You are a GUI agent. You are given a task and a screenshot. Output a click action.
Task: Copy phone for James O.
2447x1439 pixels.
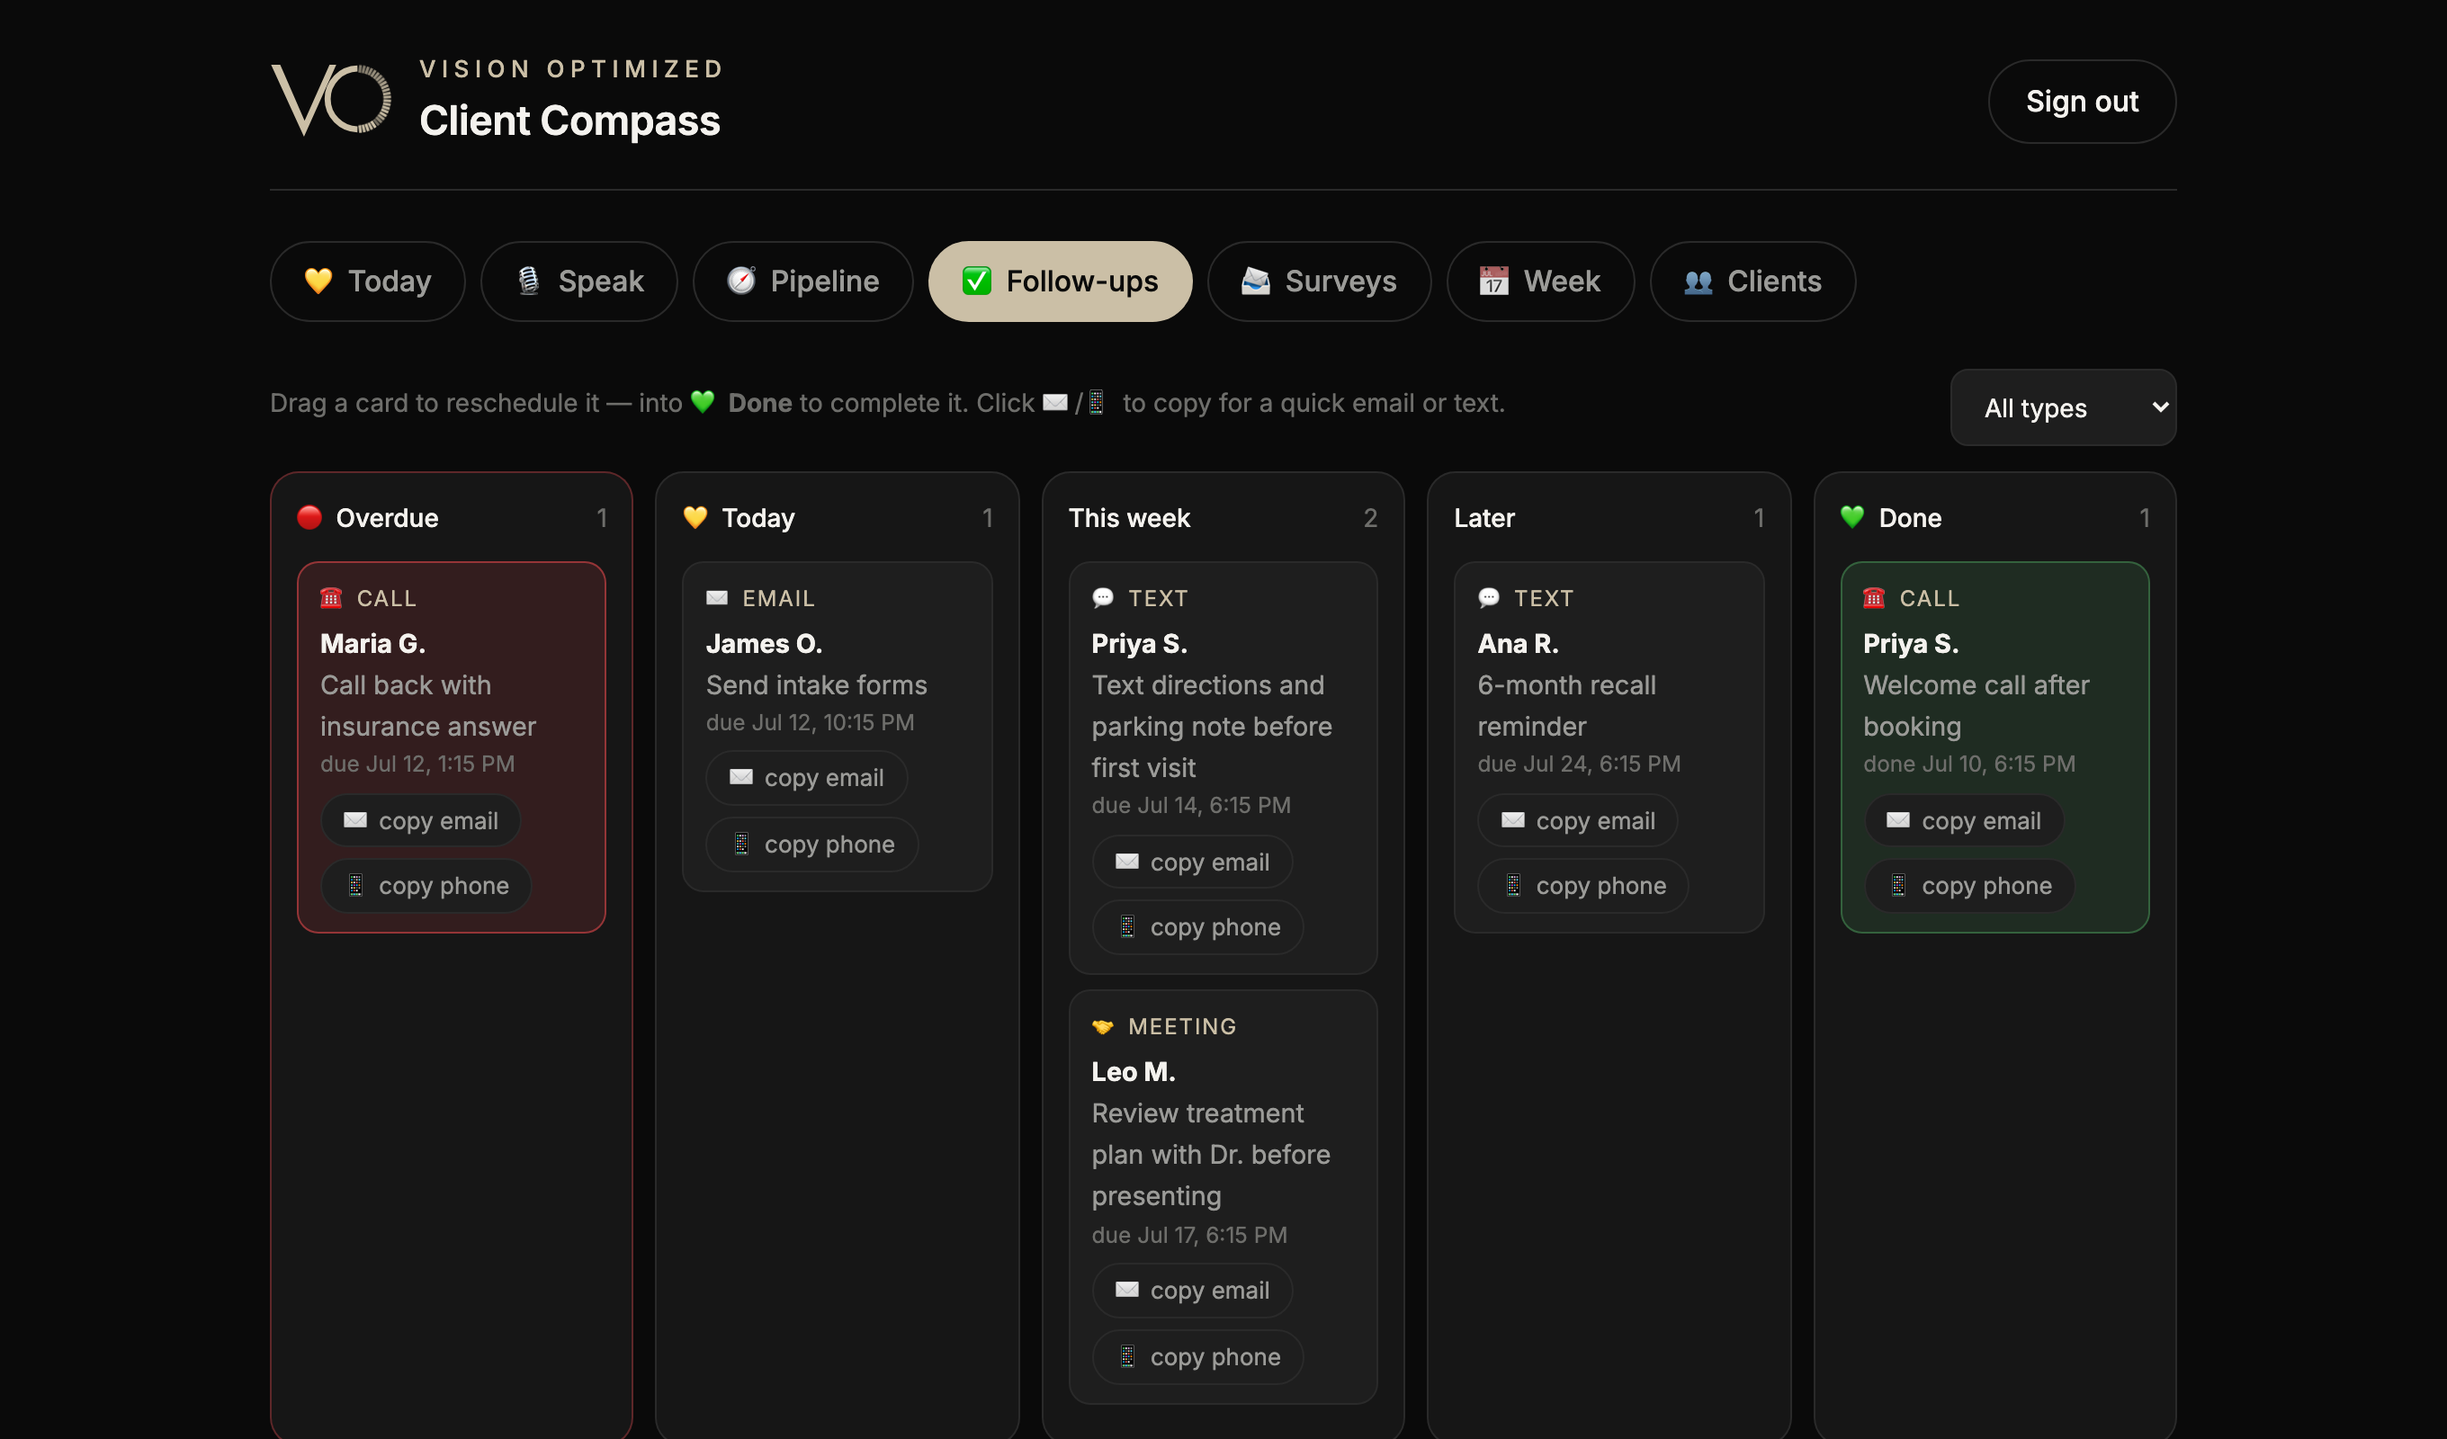point(811,844)
